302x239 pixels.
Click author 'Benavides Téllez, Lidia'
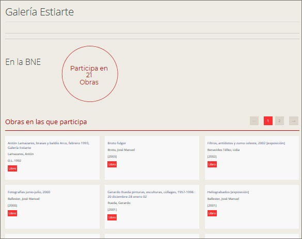(x=224, y=150)
